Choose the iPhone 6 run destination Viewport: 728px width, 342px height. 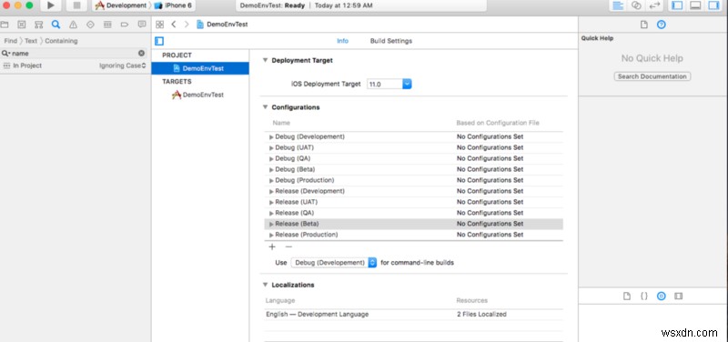174,5
